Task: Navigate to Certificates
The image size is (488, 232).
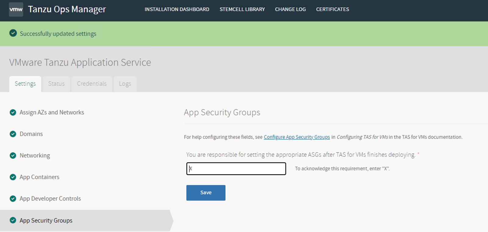Action: (332, 9)
